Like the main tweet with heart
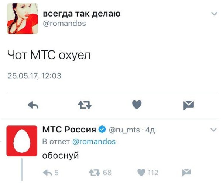The image size is (223, 184). point(137,105)
